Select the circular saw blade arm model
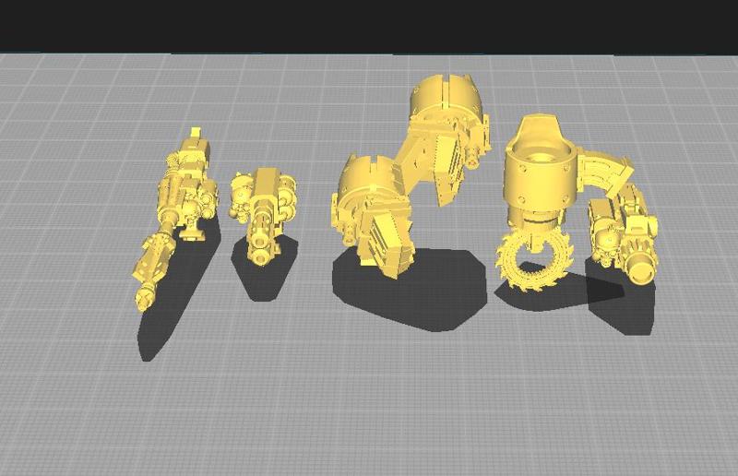The image size is (738, 476). pos(537,202)
